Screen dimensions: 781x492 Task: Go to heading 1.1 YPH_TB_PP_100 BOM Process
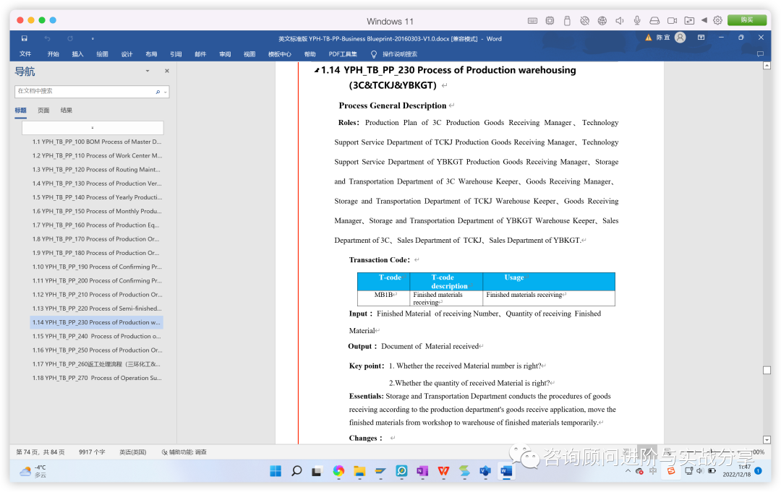pos(97,142)
